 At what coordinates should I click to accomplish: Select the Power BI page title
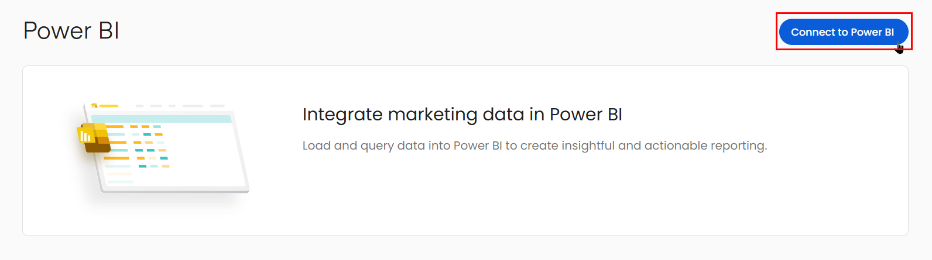point(71,31)
